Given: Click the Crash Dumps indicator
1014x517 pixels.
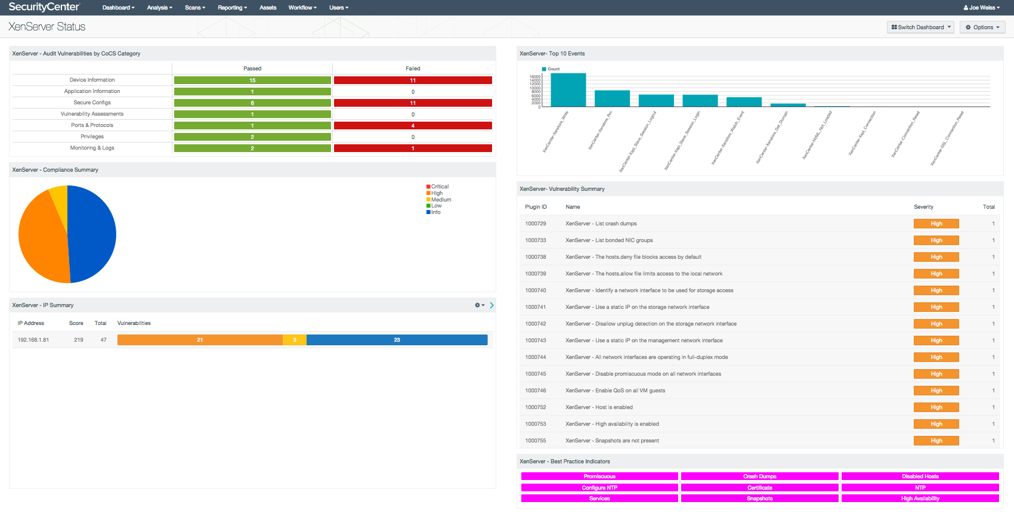Looking at the screenshot, I should [x=760, y=476].
